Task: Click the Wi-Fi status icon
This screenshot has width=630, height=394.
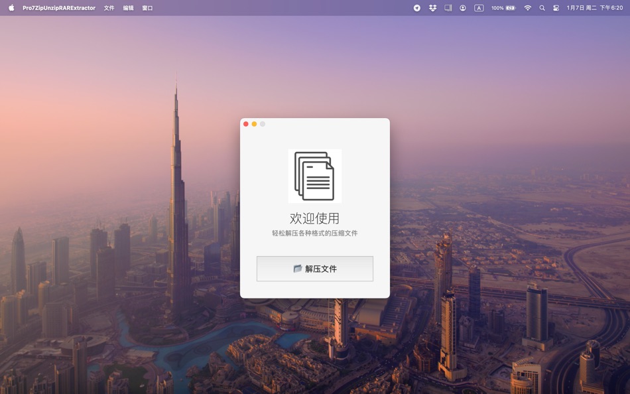Action: tap(527, 8)
